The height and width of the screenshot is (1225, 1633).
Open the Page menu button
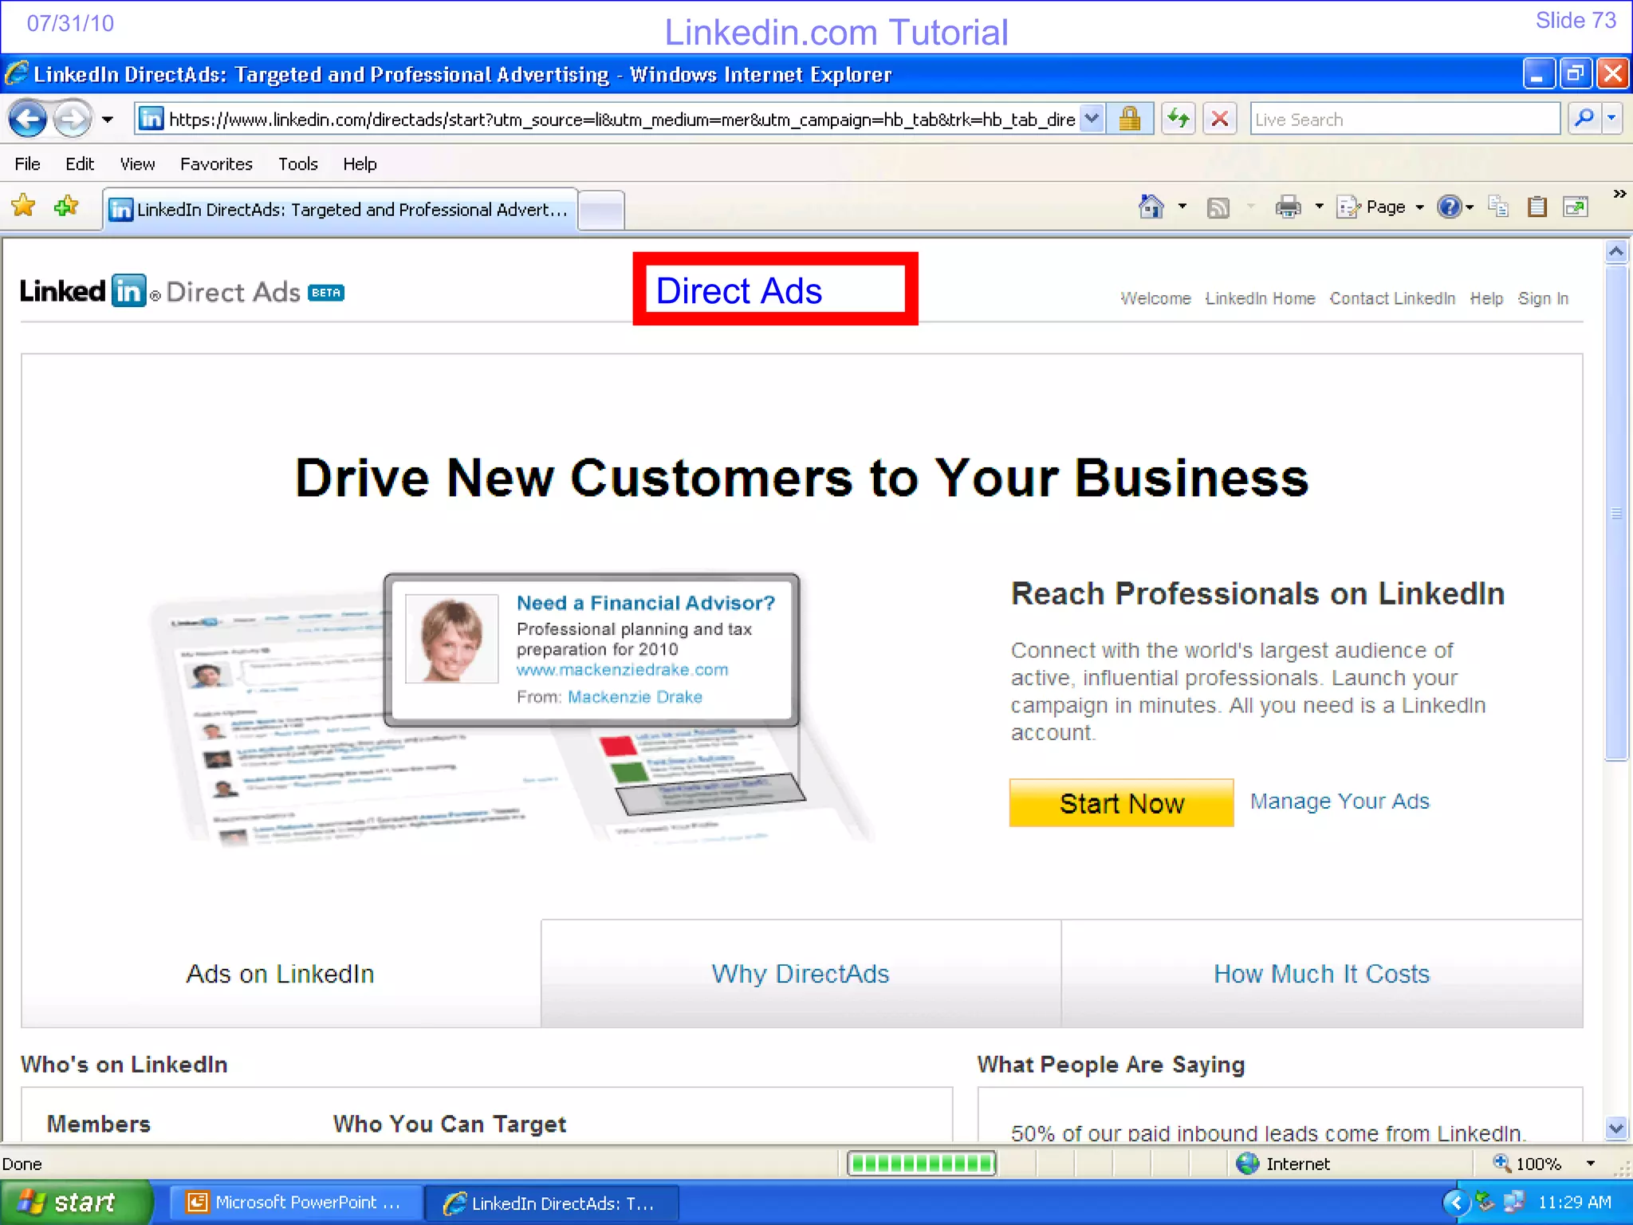(x=1380, y=207)
